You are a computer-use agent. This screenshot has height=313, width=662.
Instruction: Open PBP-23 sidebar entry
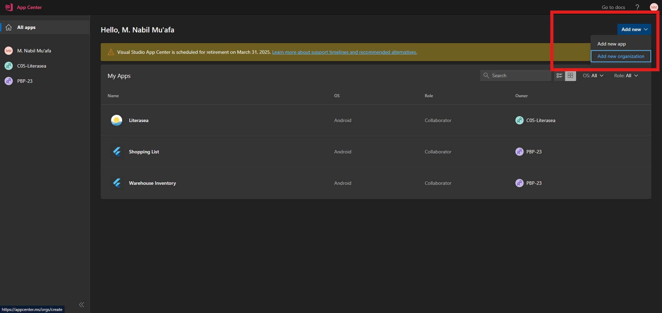pyautogui.click(x=45, y=81)
